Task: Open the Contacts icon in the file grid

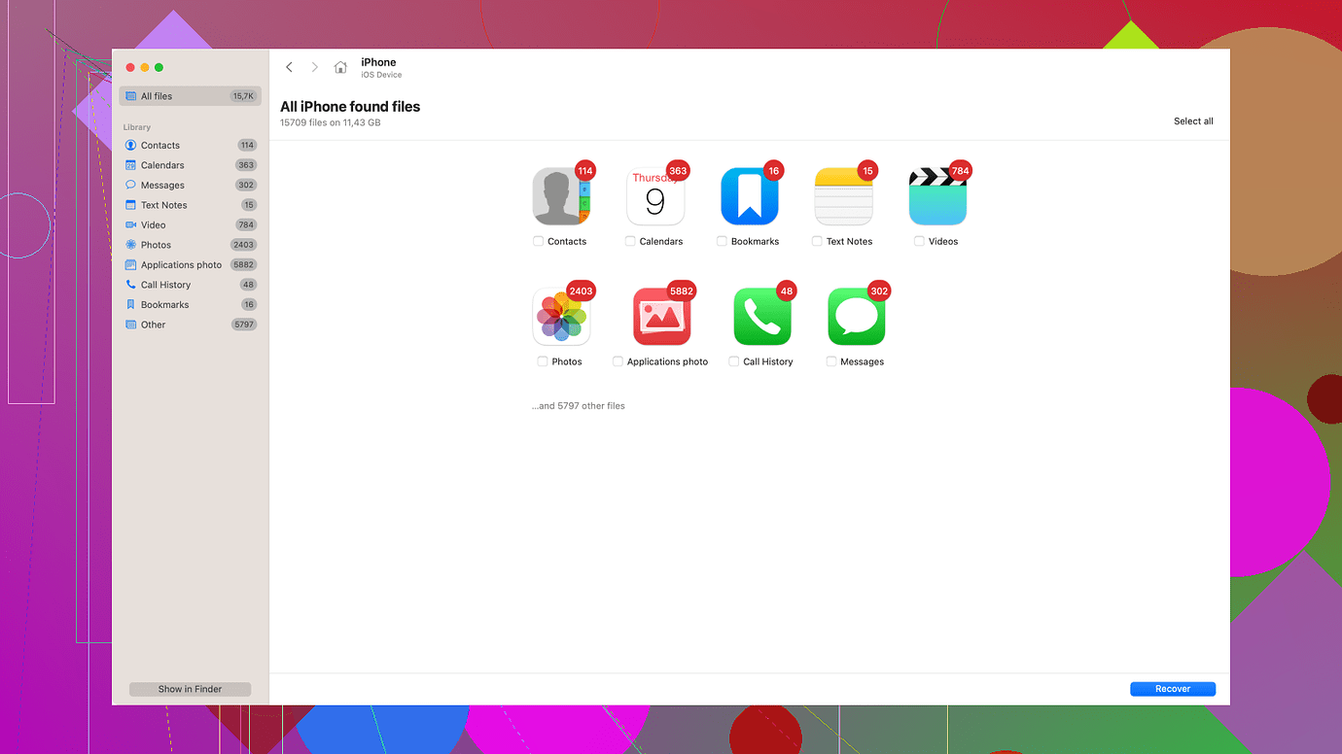Action: click(x=562, y=194)
